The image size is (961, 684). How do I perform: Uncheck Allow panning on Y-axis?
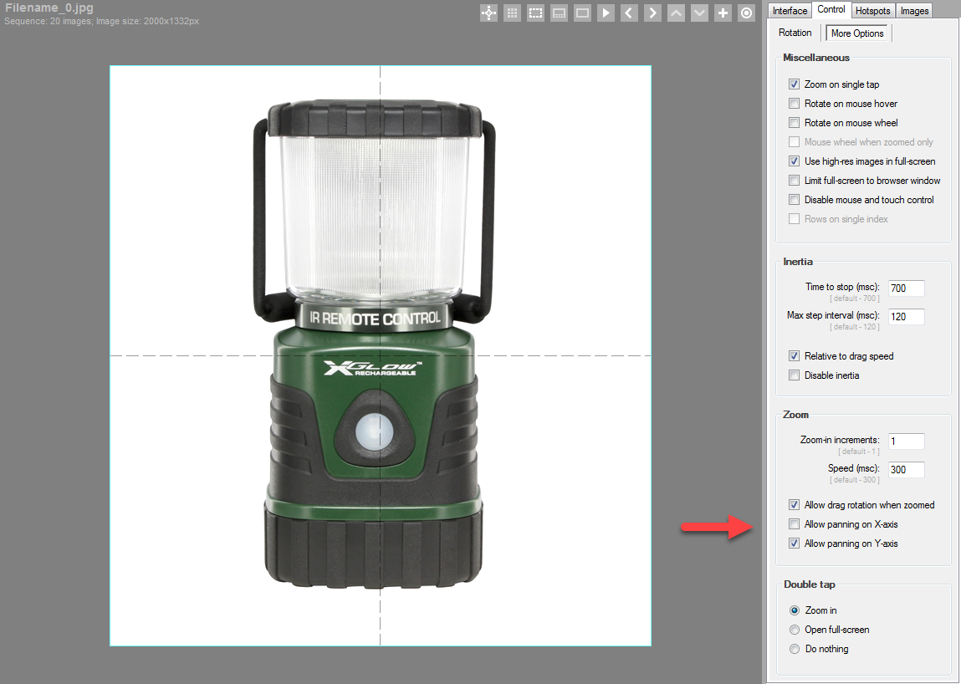coord(795,543)
